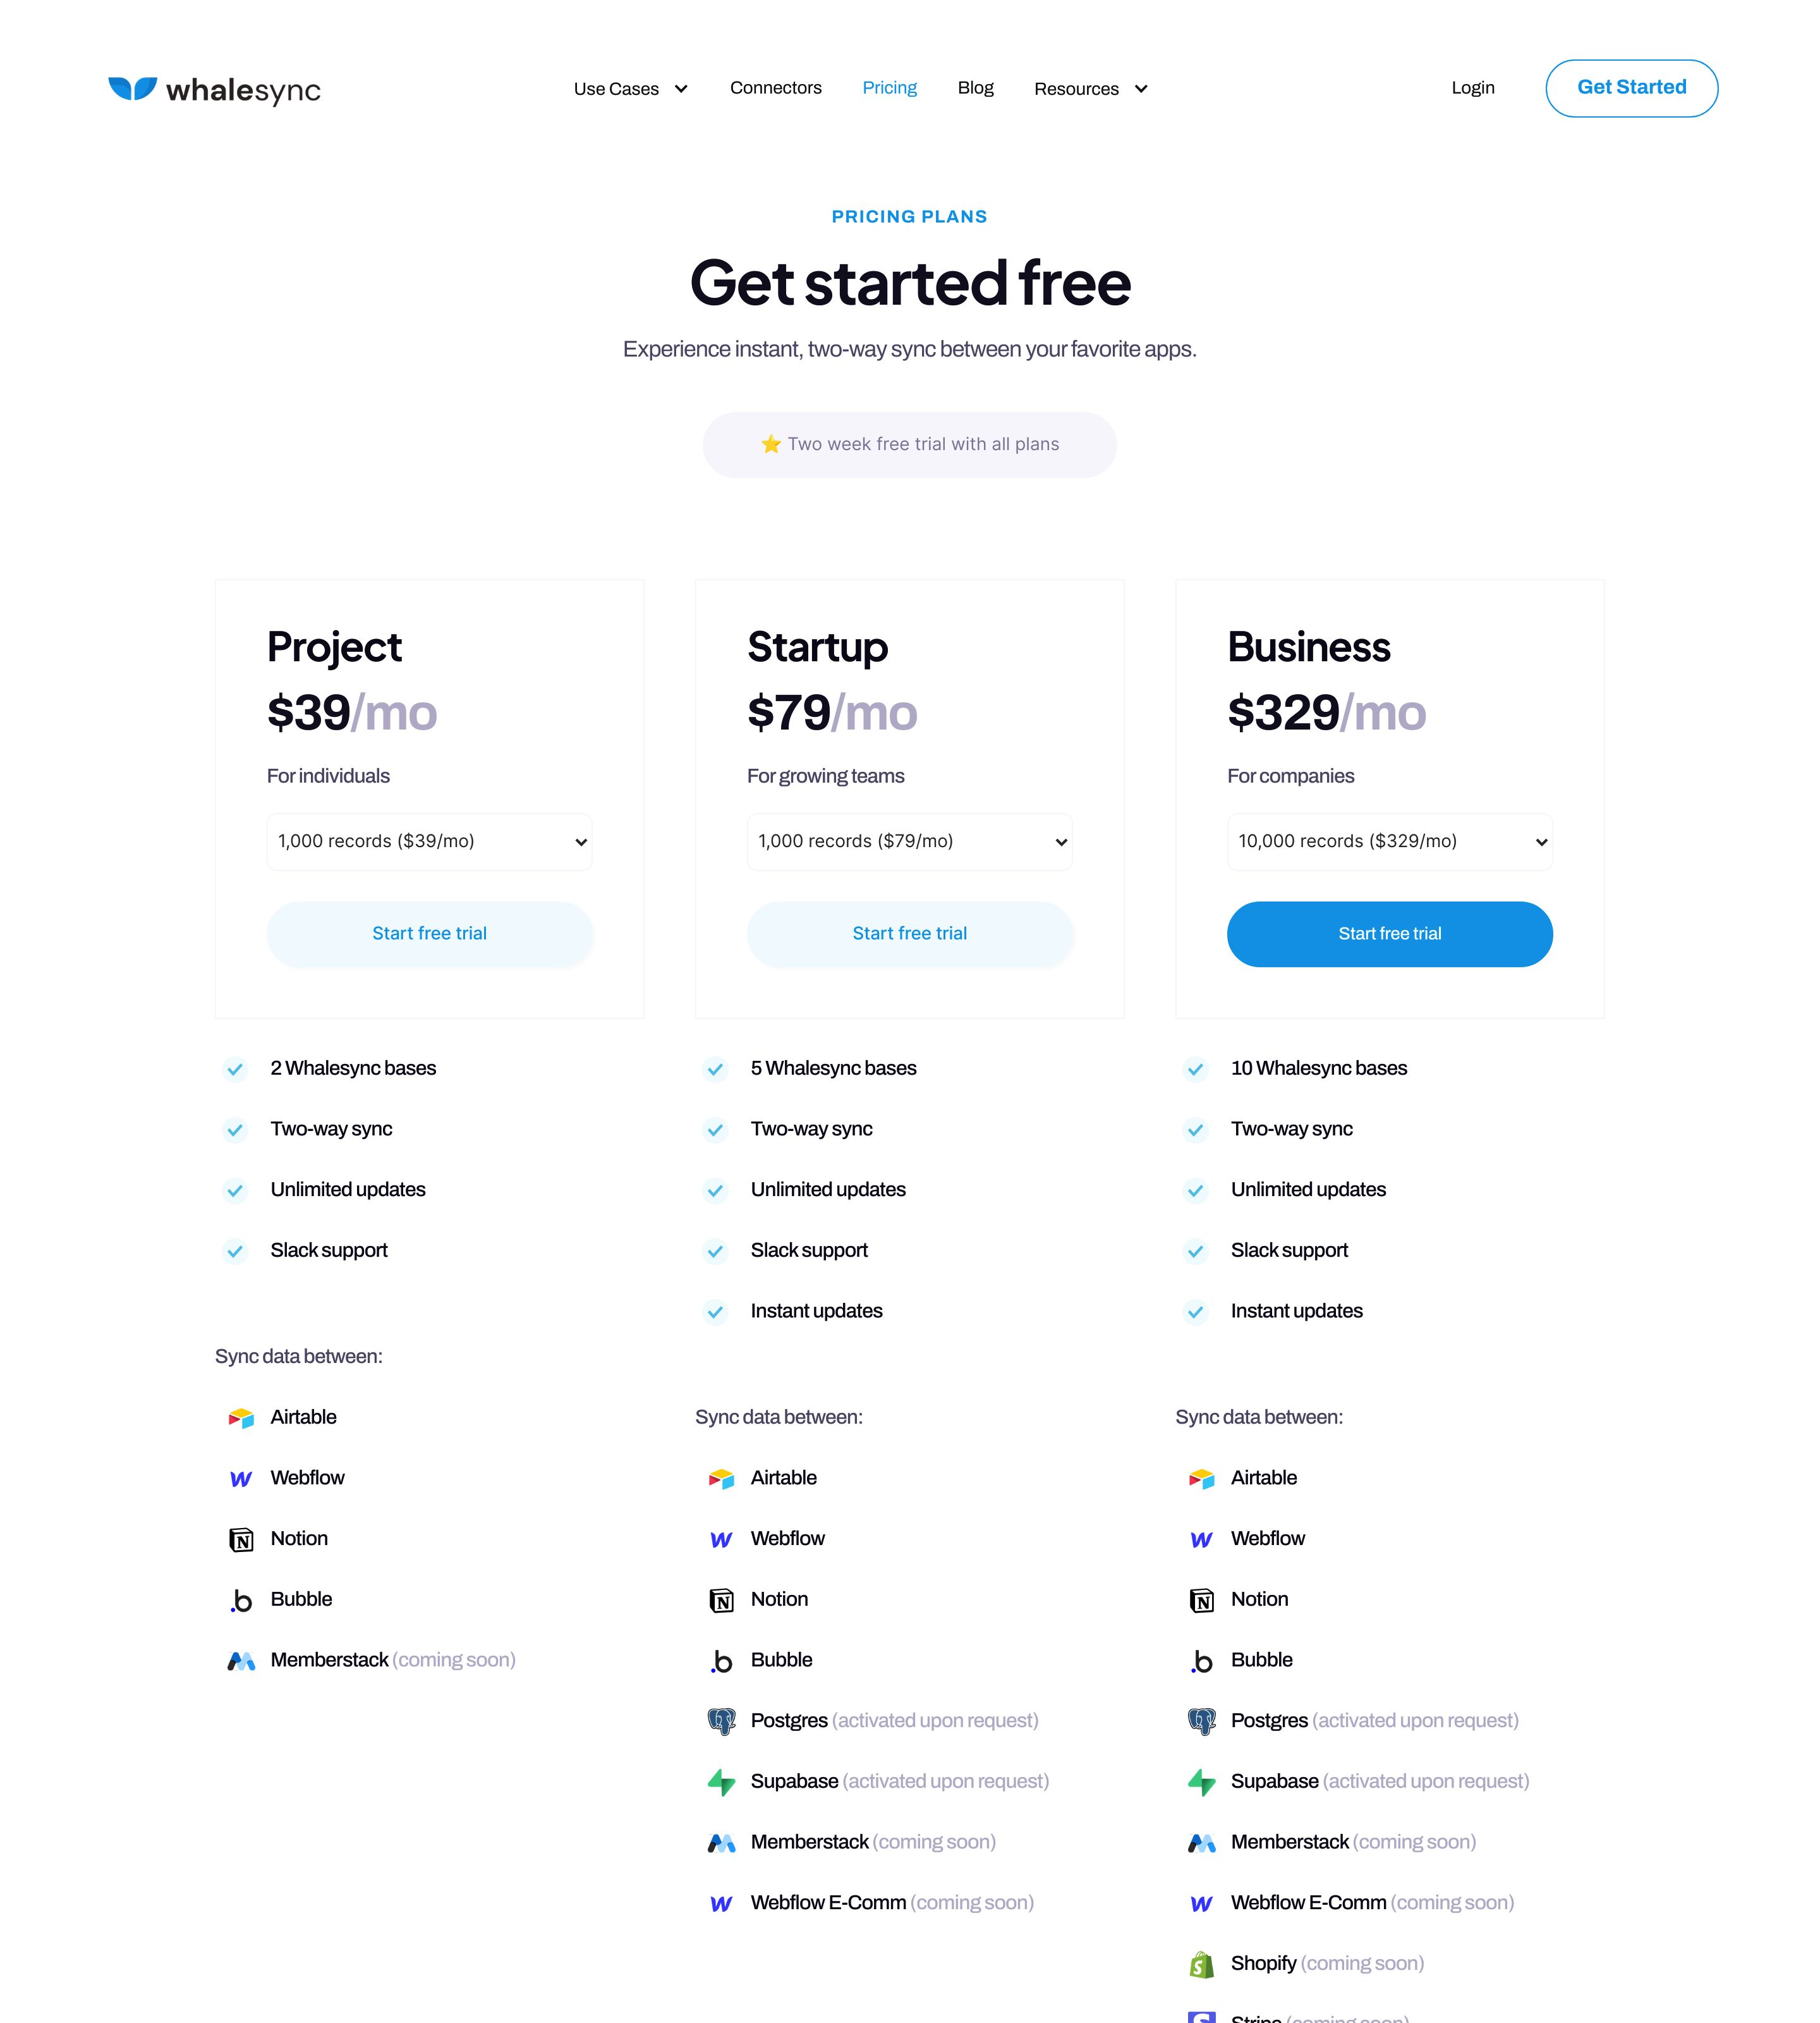Click the Supabase lightning icon in Startup plan
Screen dimensions: 1820x2023
pos(721,1782)
